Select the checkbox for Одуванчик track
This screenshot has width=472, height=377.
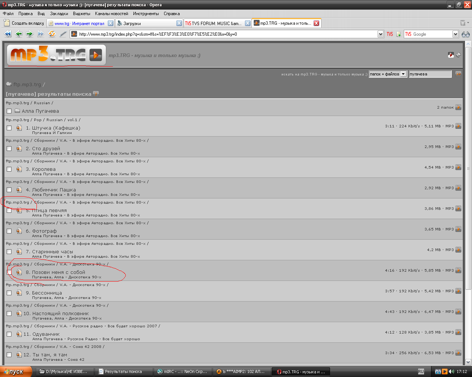coord(9,334)
